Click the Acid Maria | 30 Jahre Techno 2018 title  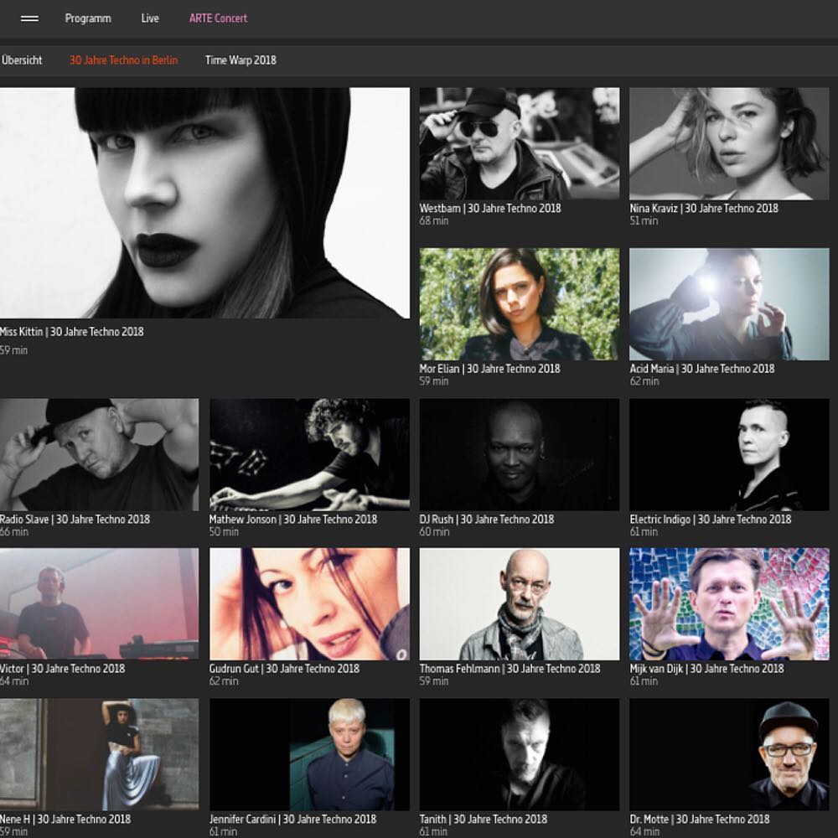[701, 369]
